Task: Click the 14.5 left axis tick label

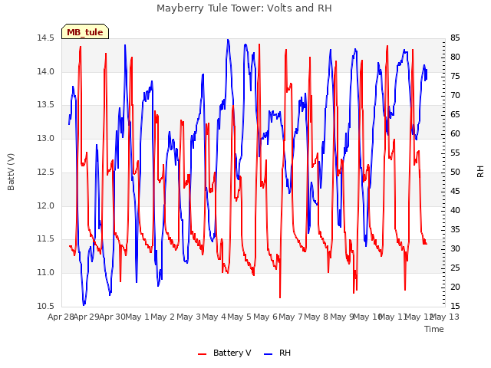Action: tap(45, 38)
